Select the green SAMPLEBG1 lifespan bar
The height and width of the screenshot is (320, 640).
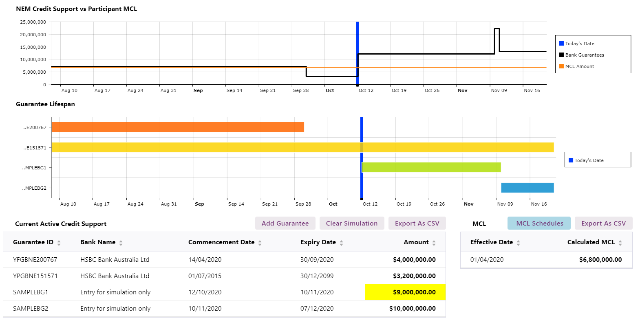[431, 167]
